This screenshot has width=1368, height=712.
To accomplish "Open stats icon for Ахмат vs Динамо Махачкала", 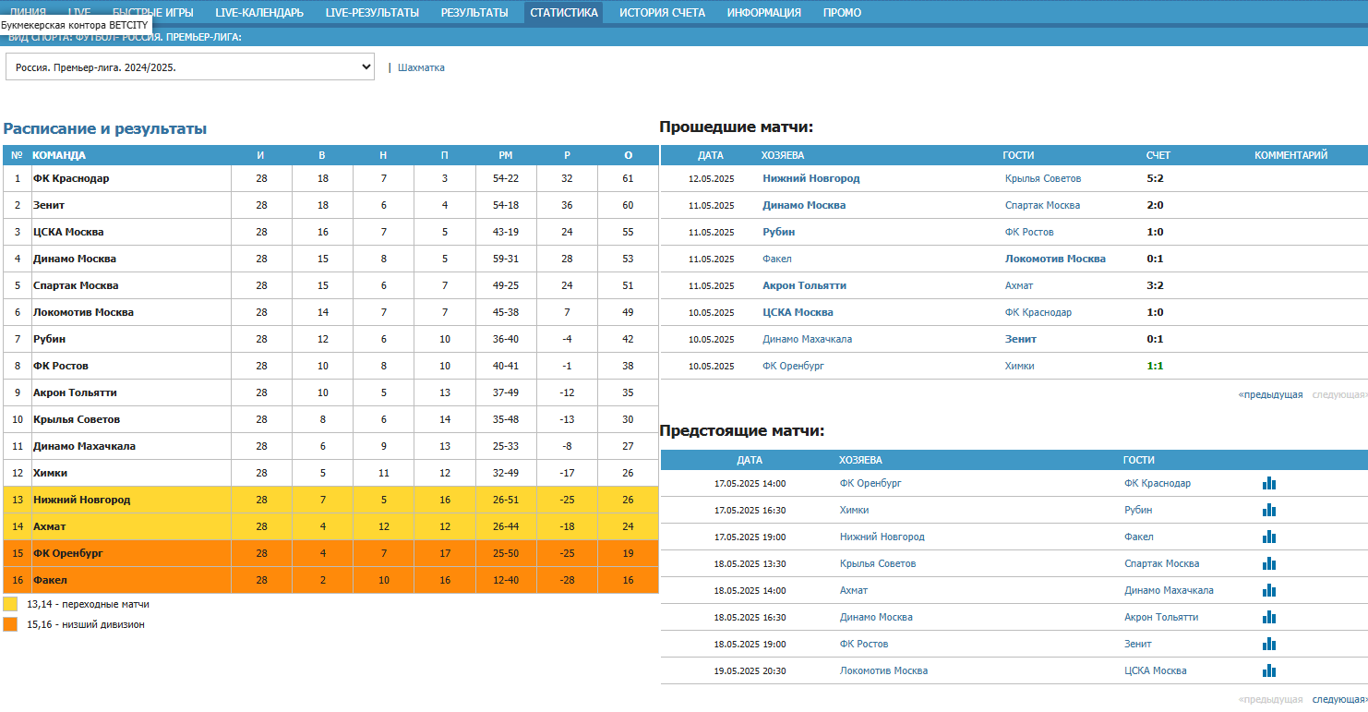I will [1269, 590].
